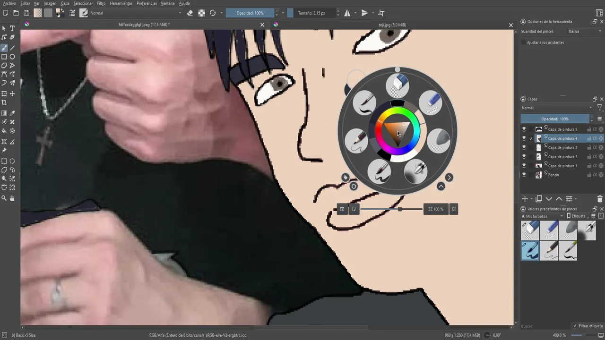Select blue eraser preset in Mis favoritos
The height and width of the screenshot is (340, 605).
[x=549, y=231]
